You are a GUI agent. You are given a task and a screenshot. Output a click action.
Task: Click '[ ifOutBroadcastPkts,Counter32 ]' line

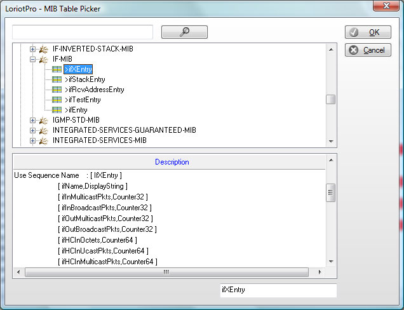pyautogui.click(x=107, y=229)
